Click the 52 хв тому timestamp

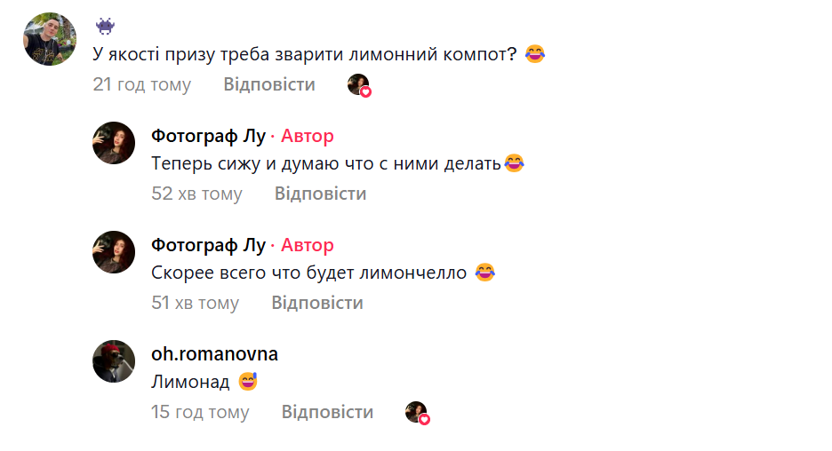pos(196,194)
